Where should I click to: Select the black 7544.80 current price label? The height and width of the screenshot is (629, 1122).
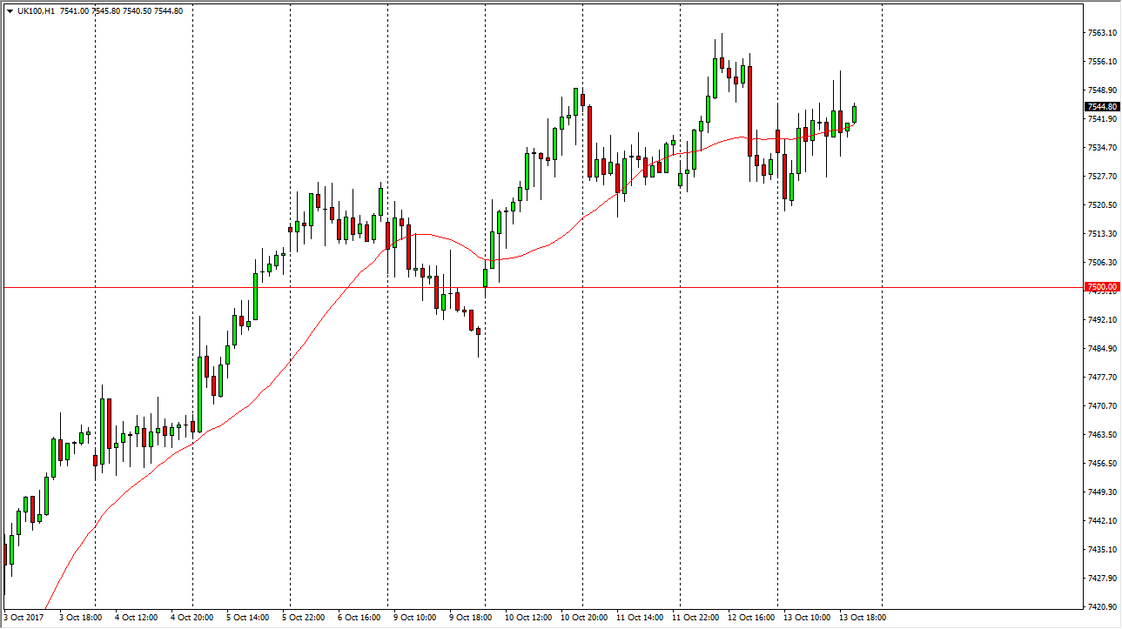pyautogui.click(x=1102, y=107)
